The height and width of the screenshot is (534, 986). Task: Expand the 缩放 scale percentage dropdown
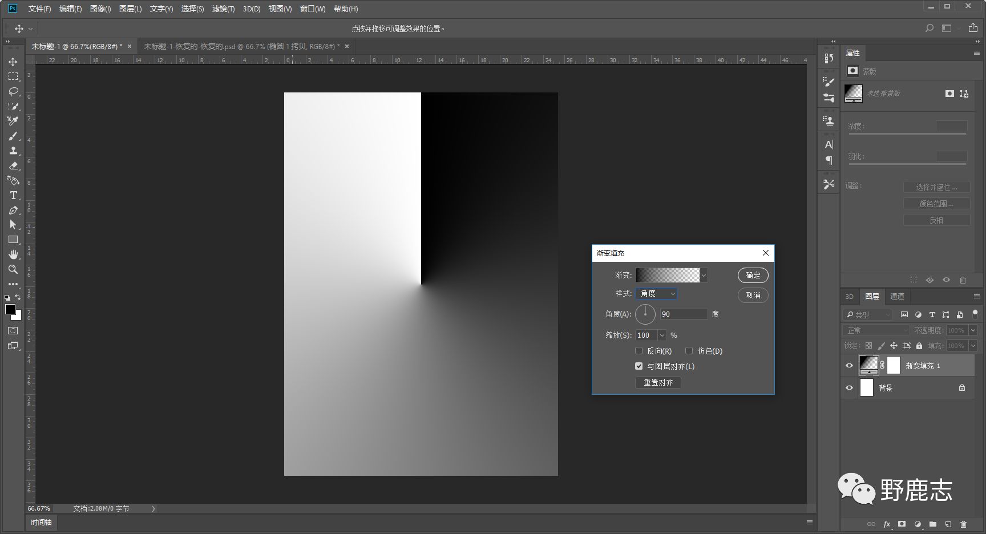tap(662, 335)
